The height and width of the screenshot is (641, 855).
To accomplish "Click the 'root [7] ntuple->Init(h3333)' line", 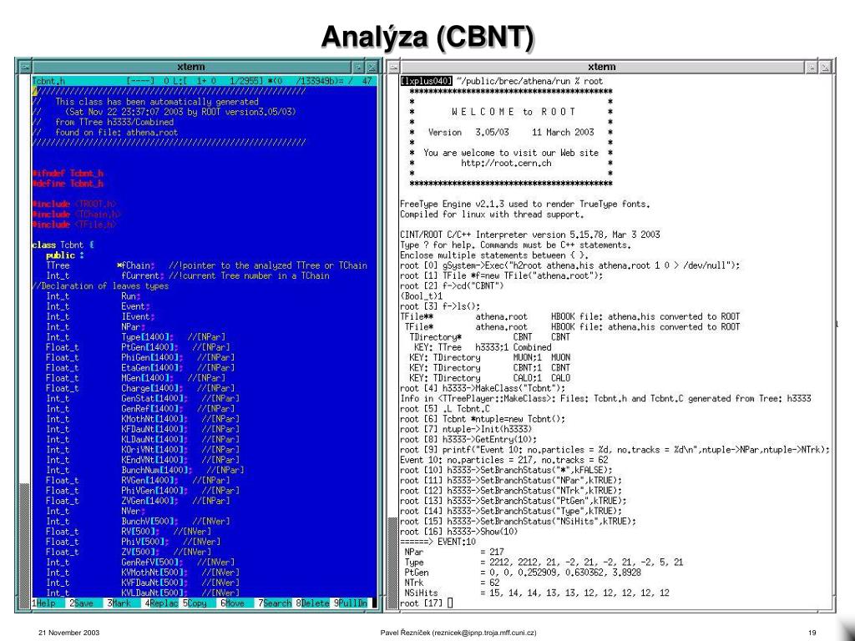I will (x=466, y=429).
